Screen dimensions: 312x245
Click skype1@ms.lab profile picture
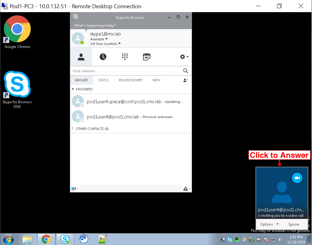click(x=78, y=38)
